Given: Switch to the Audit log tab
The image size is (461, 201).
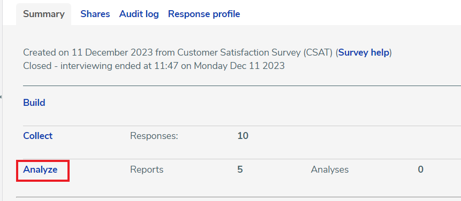Looking at the screenshot, I should tap(139, 14).
